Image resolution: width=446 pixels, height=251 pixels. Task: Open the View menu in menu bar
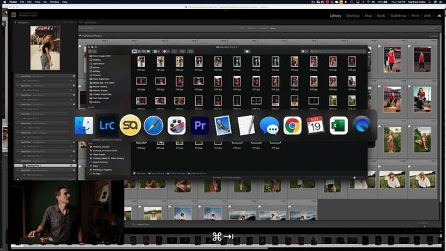tap(38, 1)
